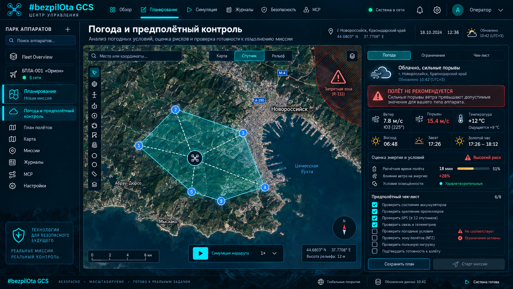Open the Планирование top navigation tab
The height and width of the screenshot is (289, 513).
[x=159, y=10]
